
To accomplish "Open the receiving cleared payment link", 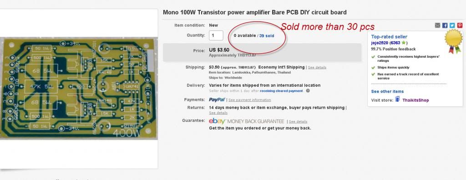I will pyautogui.click(x=281, y=91).
